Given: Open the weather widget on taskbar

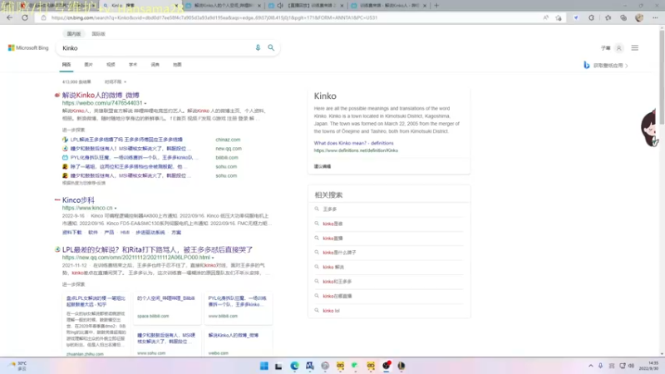Looking at the screenshot, I should [17, 366].
